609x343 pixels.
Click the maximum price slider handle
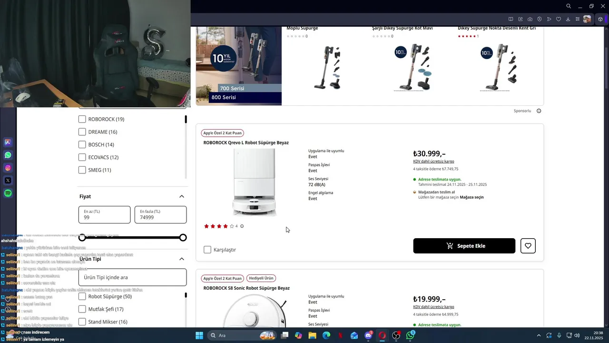click(x=183, y=238)
